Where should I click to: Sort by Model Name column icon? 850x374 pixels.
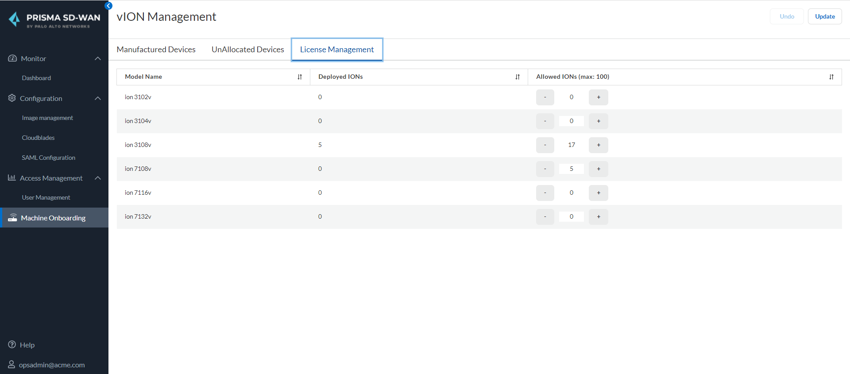click(x=300, y=77)
